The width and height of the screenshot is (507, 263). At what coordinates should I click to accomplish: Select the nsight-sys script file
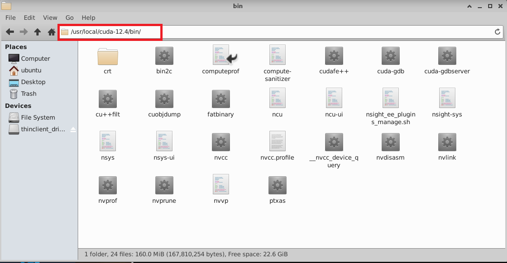point(447,98)
